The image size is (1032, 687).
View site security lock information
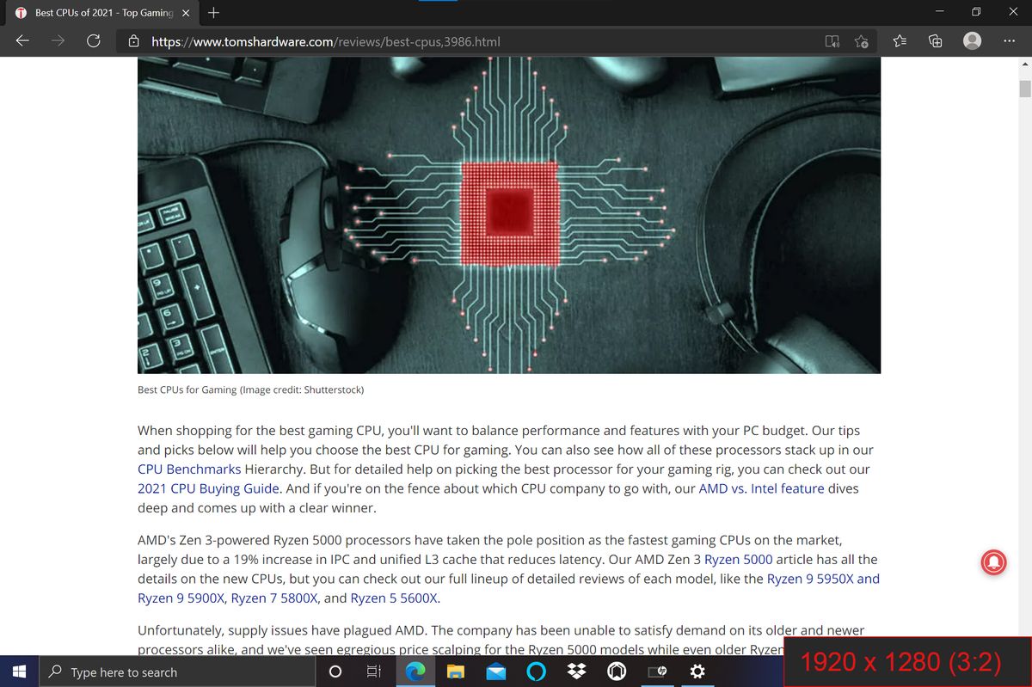[133, 41]
